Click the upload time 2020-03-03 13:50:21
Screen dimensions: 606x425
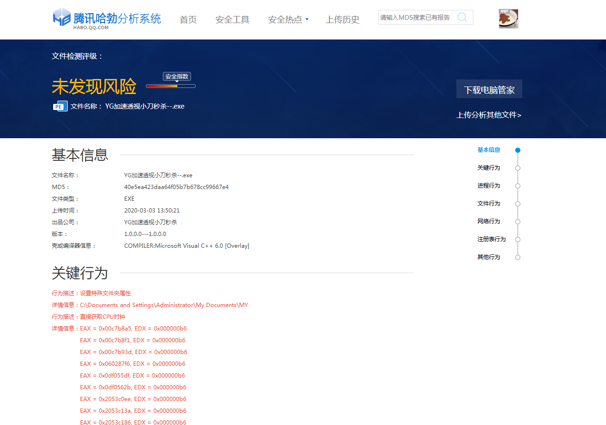point(152,211)
